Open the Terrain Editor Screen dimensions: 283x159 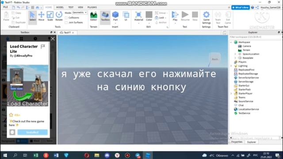tap(93, 16)
